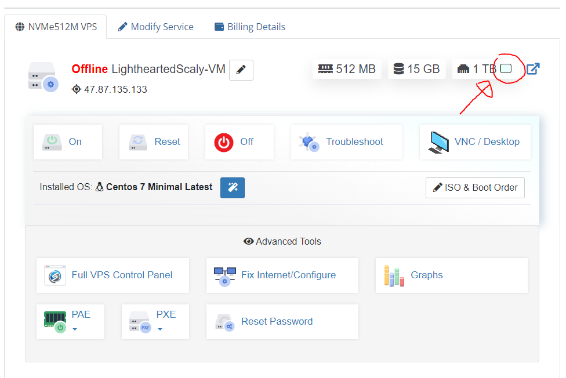Viewport: 566px width, 378px height.
Task: Click the red power Off icon
Action: pyautogui.click(x=224, y=142)
